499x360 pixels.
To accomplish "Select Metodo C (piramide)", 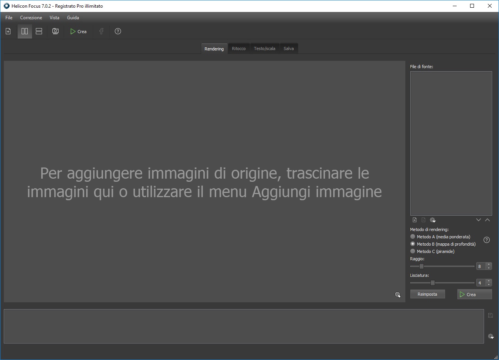I will click(x=432, y=251).
